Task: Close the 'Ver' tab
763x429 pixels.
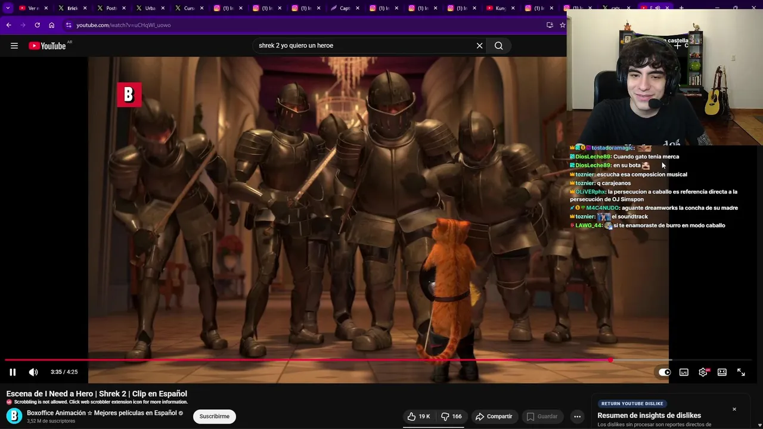Action: [x=46, y=8]
